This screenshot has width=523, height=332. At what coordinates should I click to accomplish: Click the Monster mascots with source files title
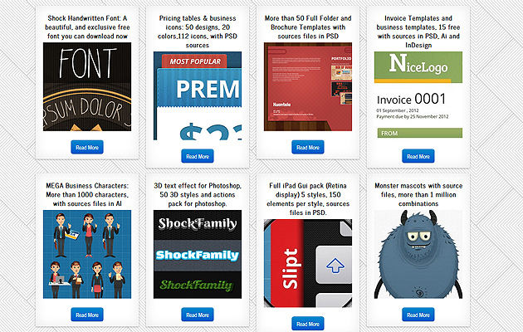click(418, 194)
